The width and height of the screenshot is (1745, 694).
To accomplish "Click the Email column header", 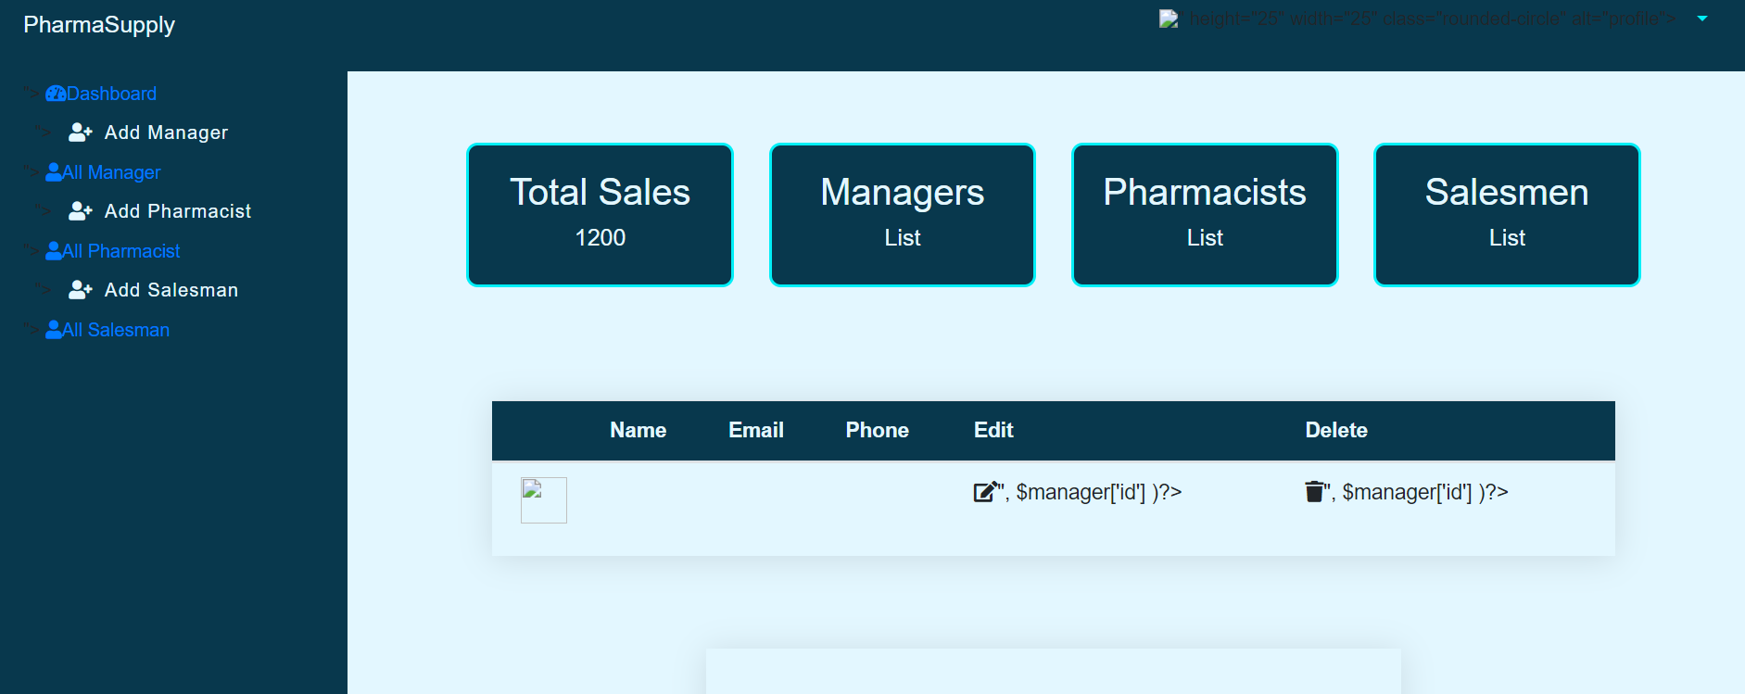I will click(756, 430).
